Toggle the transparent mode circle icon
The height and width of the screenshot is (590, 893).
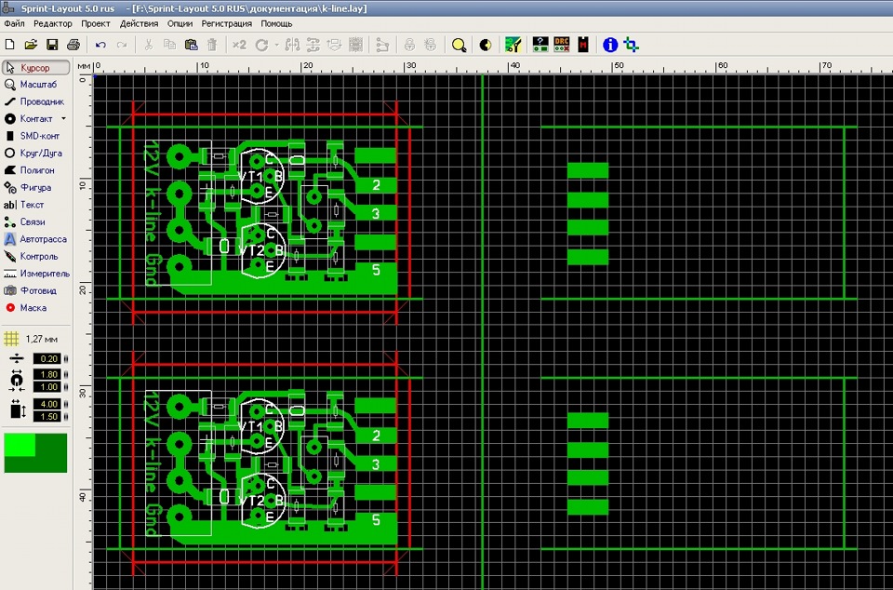click(x=486, y=45)
